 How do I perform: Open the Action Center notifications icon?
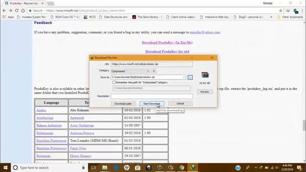[299, 168]
